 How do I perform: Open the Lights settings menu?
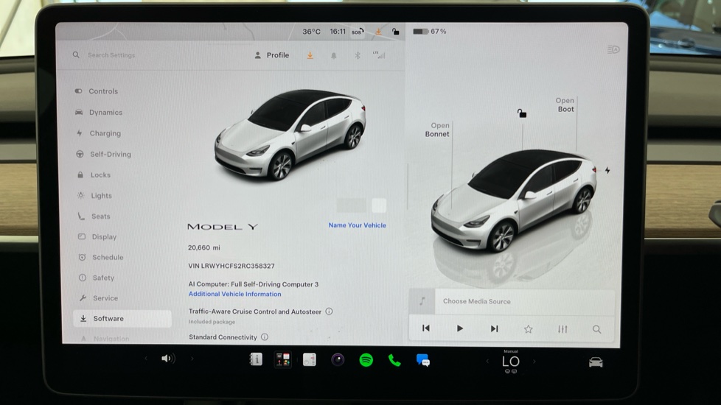pos(94,196)
